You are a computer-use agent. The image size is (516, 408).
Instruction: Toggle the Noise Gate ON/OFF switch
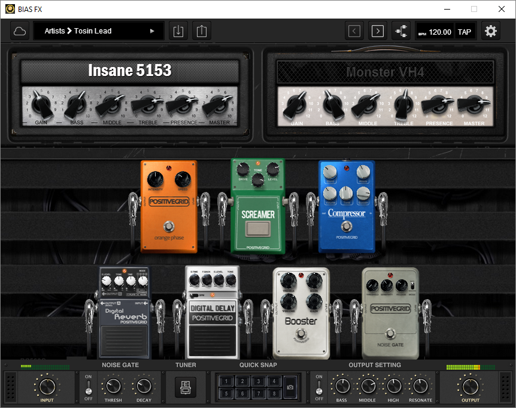pos(89,387)
